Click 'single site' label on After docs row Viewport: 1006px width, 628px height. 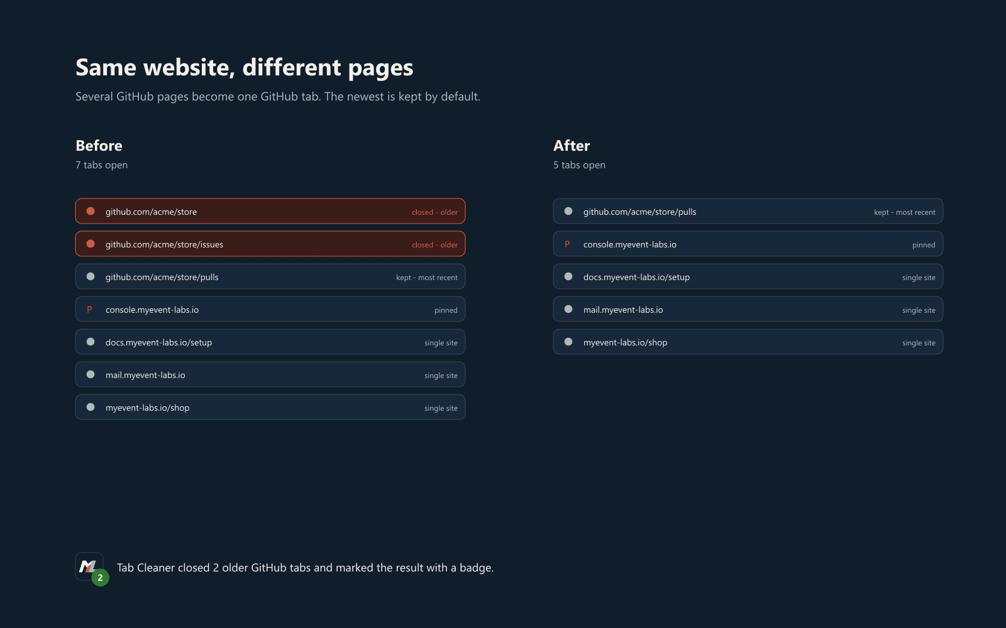tap(919, 278)
